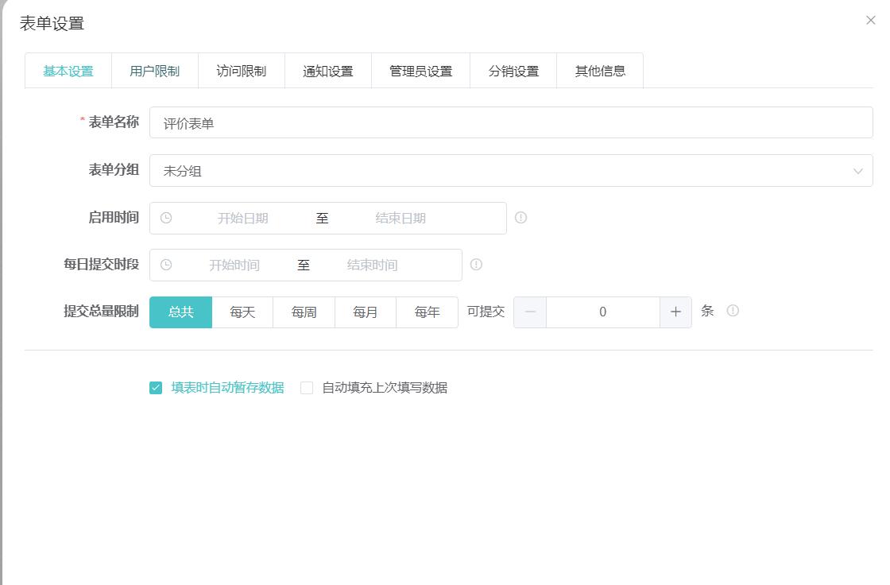Image resolution: width=890 pixels, height=585 pixels.
Task: Choose the 每年 limit button
Action: [427, 312]
